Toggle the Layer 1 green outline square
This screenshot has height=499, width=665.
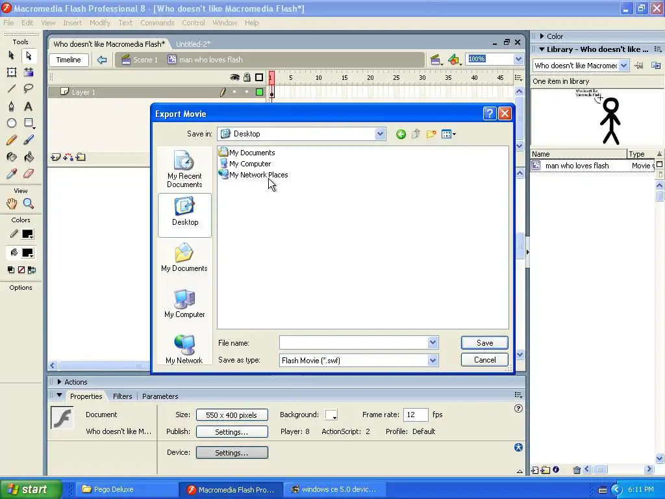click(259, 92)
